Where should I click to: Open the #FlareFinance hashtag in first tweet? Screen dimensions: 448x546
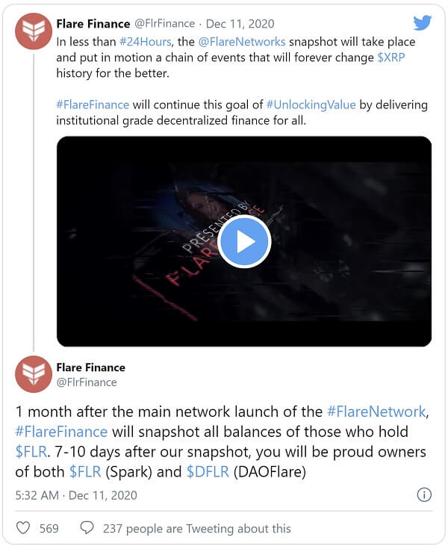click(x=93, y=105)
